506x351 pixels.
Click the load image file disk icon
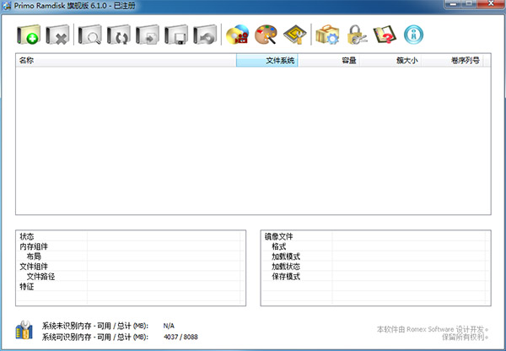(x=148, y=35)
